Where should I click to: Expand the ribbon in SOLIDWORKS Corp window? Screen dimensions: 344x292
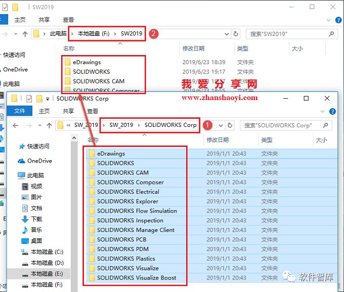coord(322,112)
